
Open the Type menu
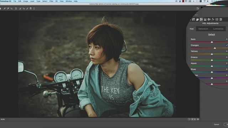point(38,1)
